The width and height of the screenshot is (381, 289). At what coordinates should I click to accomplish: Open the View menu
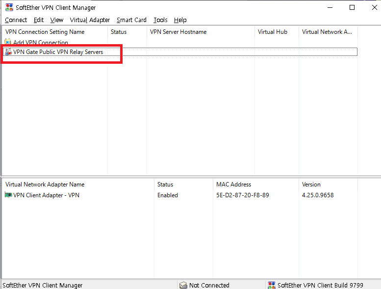[56, 20]
